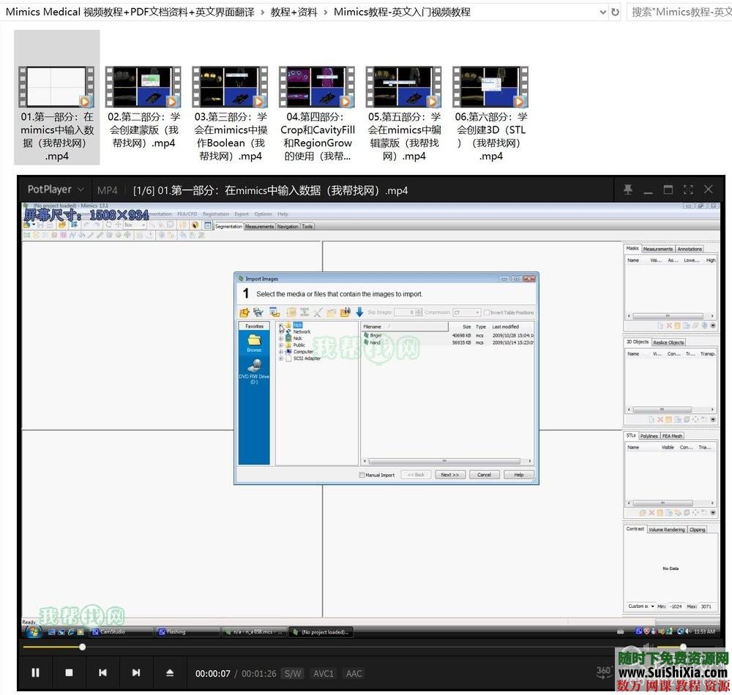Tick the Manual Import checkbox
732x695 pixels.
(362, 475)
